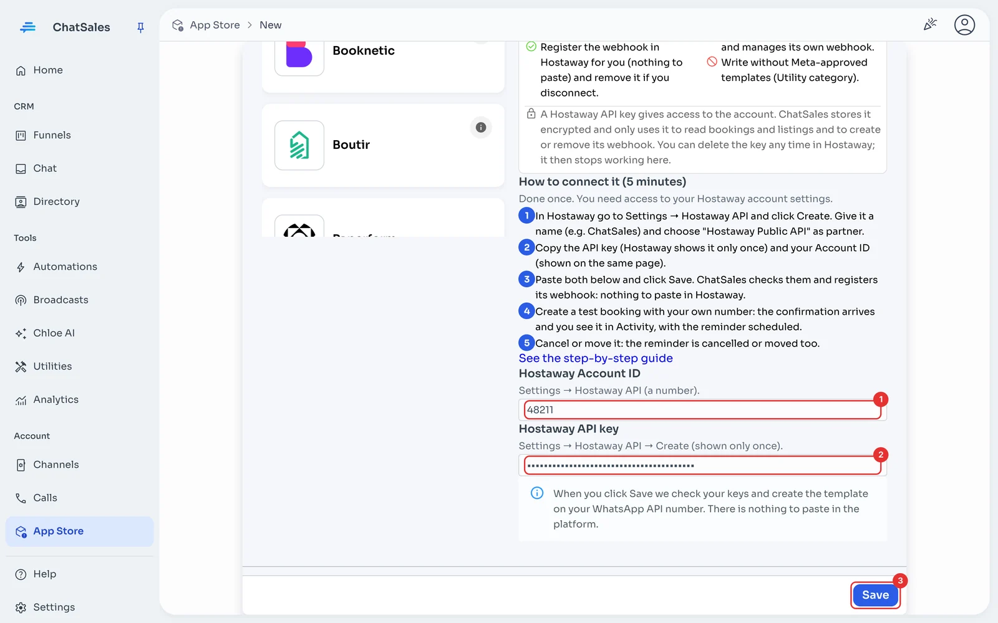Screen dimensions: 998x623
Task: Click the Utilities tools icon
Action: click(x=21, y=367)
